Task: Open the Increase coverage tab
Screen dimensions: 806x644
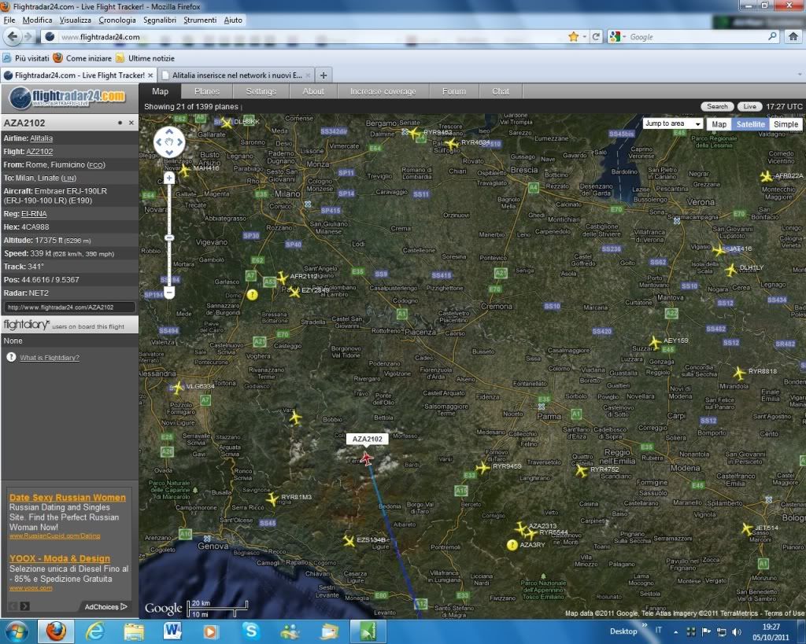Action: coord(383,91)
